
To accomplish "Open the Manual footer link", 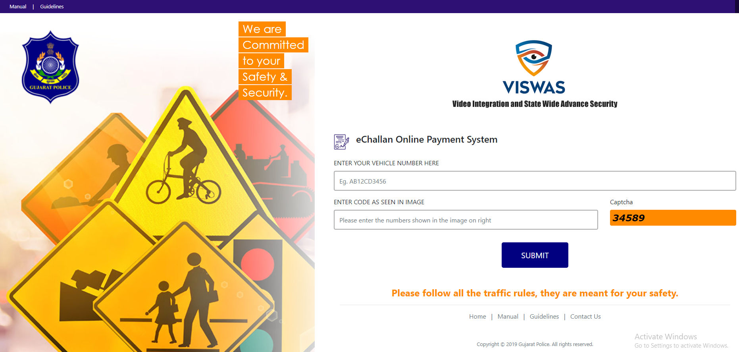I will click(x=508, y=317).
